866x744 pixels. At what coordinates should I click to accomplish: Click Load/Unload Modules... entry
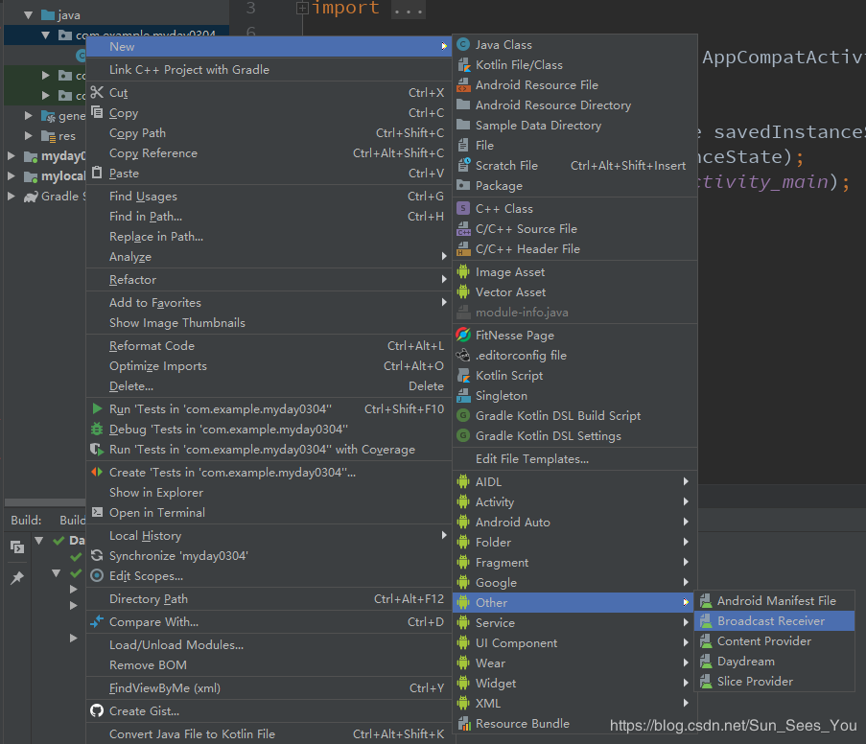[269, 645]
